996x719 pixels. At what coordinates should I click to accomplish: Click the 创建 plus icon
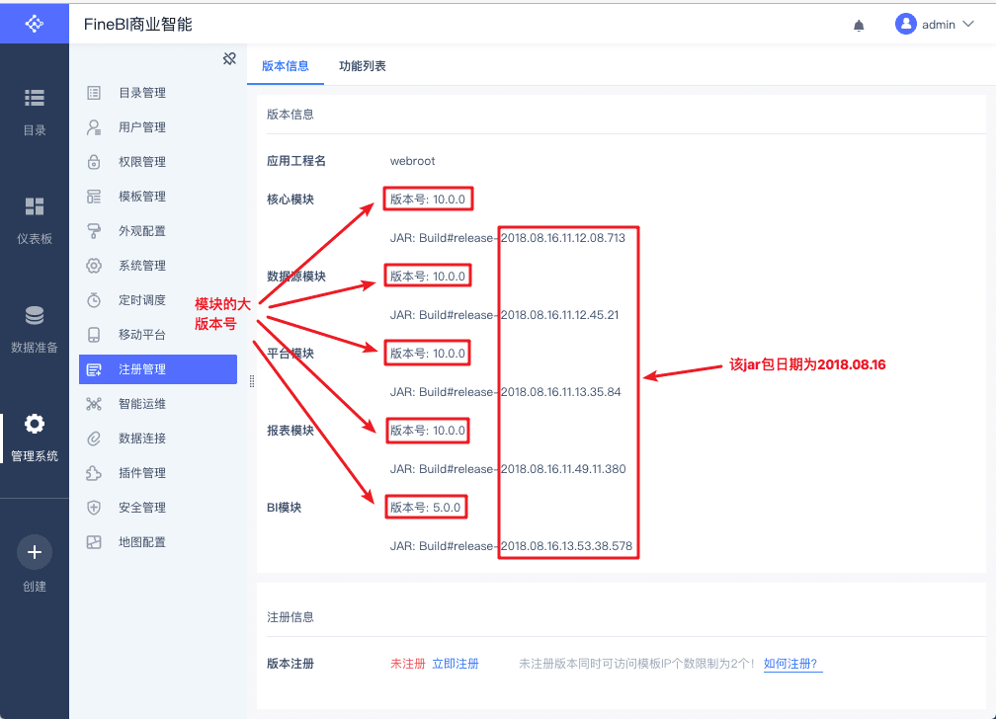tap(35, 552)
